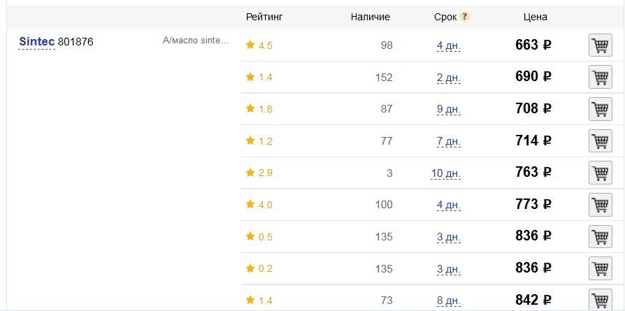Add the 773 ₽ offer to cart

click(601, 205)
